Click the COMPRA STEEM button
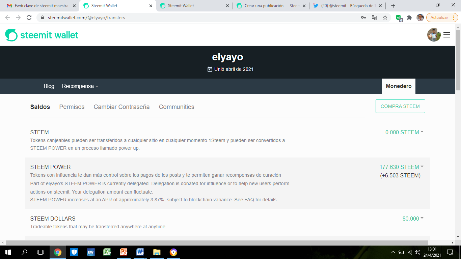The width and height of the screenshot is (461, 259). [400, 106]
